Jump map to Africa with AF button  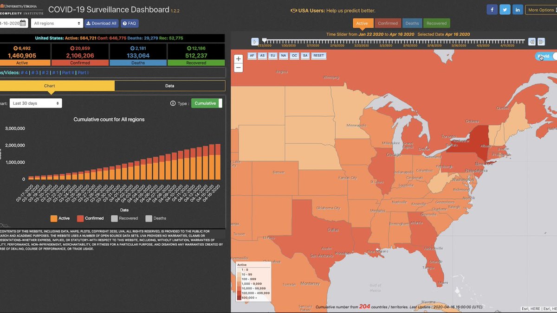tap(252, 55)
